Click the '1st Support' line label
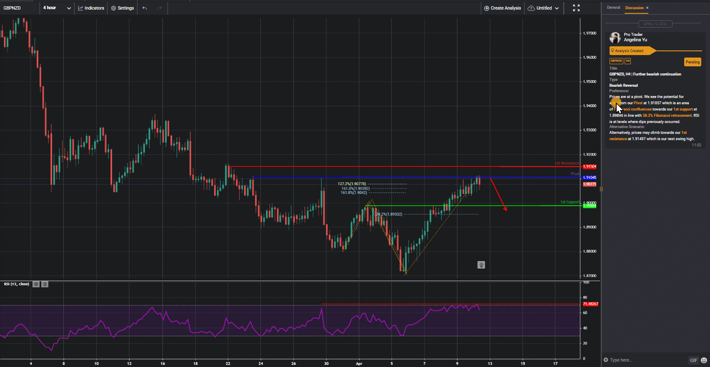This screenshot has height=367, width=710. tap(570, 202)
